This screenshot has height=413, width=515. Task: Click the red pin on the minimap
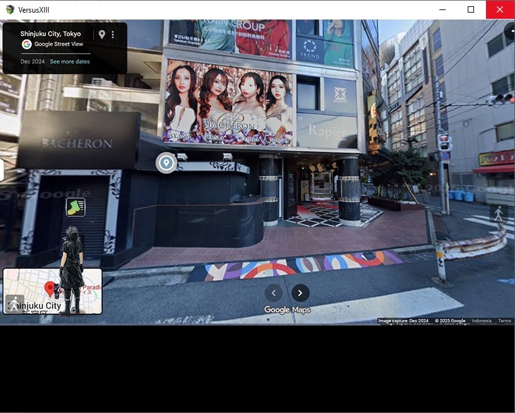coord(50,289)
